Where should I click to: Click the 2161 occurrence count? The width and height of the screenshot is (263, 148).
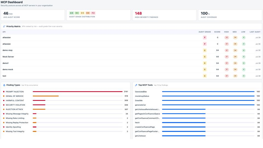point(126,92)
